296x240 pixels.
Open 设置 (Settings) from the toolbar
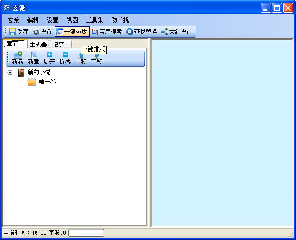point(42,32)
